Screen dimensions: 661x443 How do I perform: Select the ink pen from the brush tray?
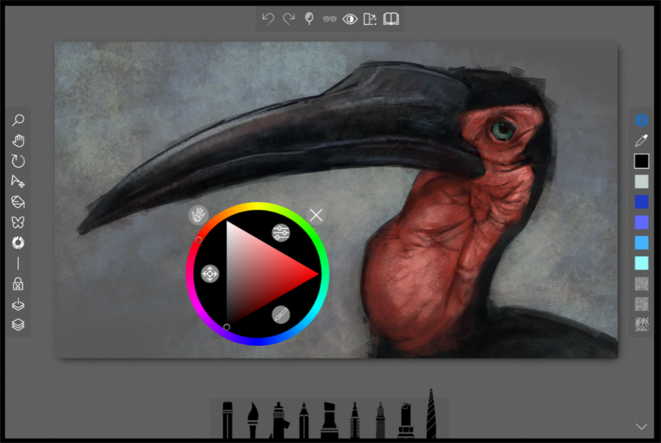coord(355,421)
